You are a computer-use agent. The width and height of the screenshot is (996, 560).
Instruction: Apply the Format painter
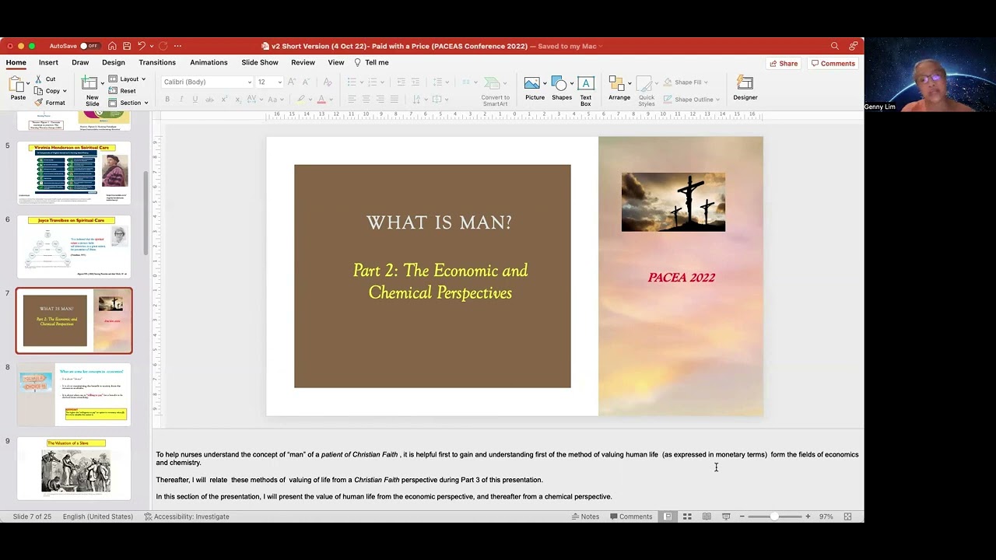pos(50,103)
